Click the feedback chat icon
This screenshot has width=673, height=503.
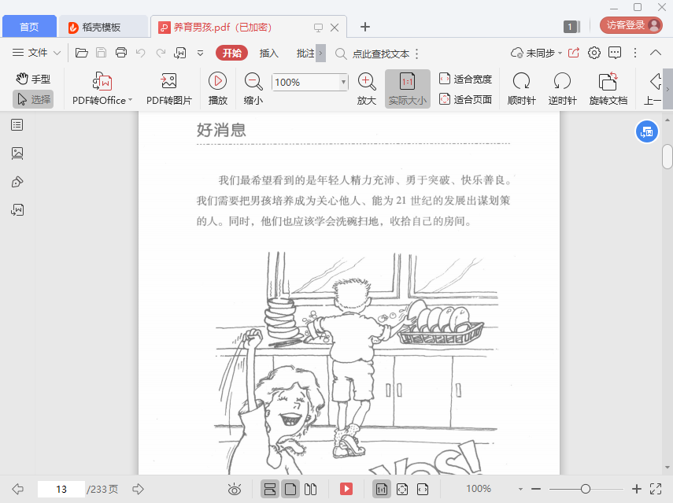point(615,53)
